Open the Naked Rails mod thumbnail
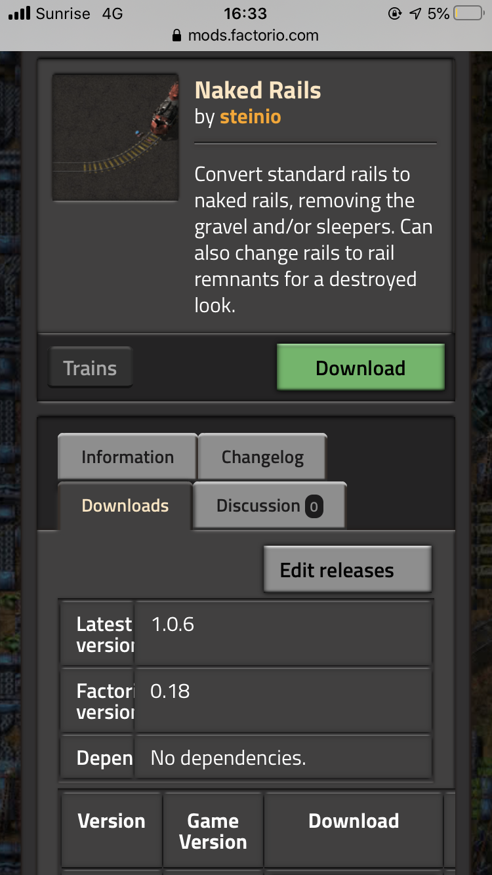 coord(115,137)
